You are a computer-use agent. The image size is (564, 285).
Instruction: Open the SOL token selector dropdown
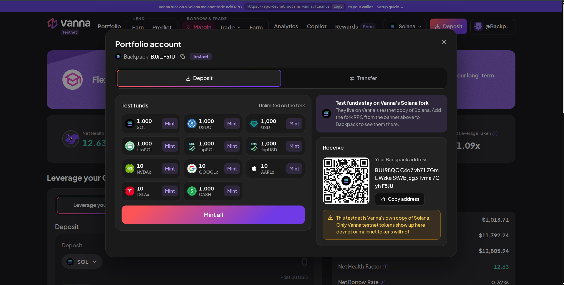pos(82,262)
